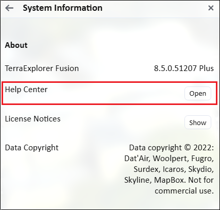
Task: Show the License Notices
Action: tap(198, 122)
